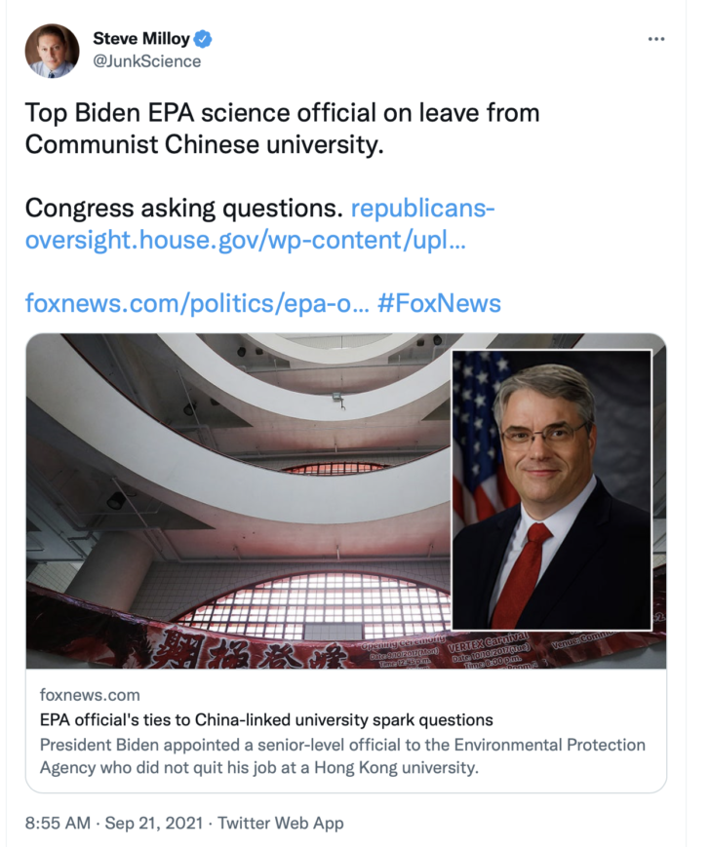
Task: Open the foxnews.com card domain label
Action: pos(90,695)
